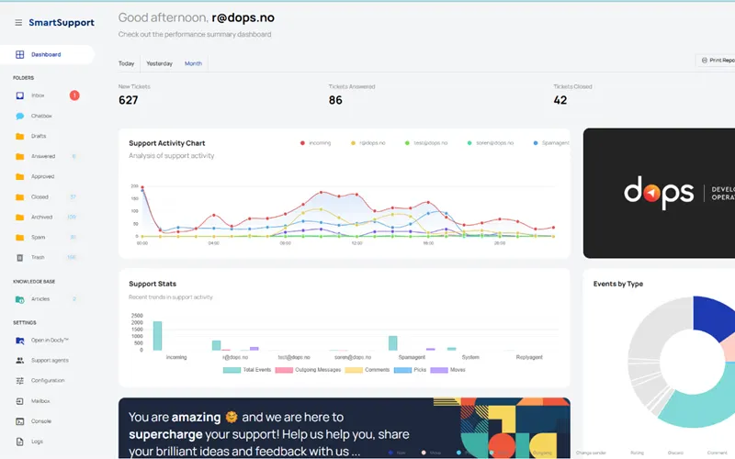Select the Approved folder icon

[x=19, y=176]
